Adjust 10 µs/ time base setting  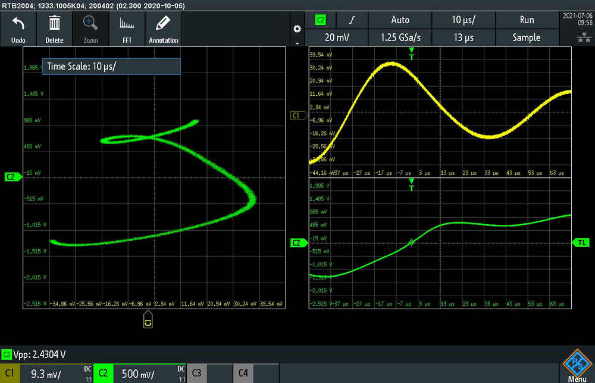(x=464, y=20)
